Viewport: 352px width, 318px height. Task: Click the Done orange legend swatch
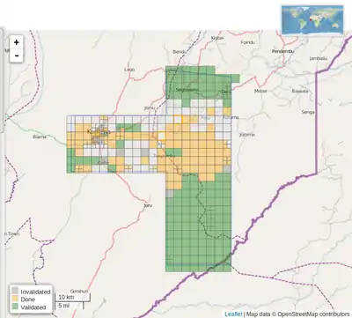[x=15, y=299]
